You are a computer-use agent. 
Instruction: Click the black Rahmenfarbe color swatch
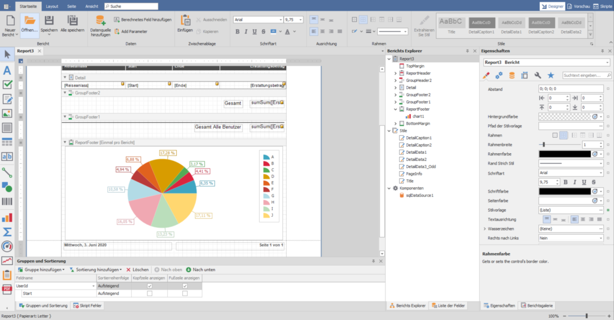click(x=565, y=154)
